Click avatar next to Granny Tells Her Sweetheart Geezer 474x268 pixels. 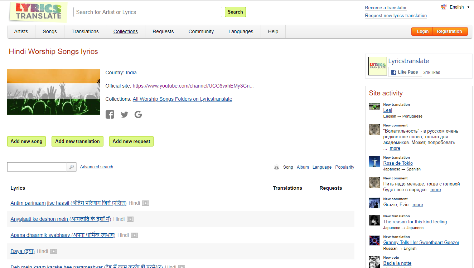pyautogui.click(x=374, y=240)
